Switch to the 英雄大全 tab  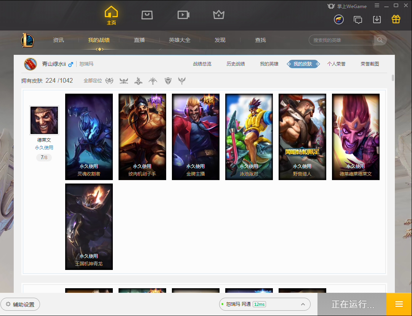(180, 40)
